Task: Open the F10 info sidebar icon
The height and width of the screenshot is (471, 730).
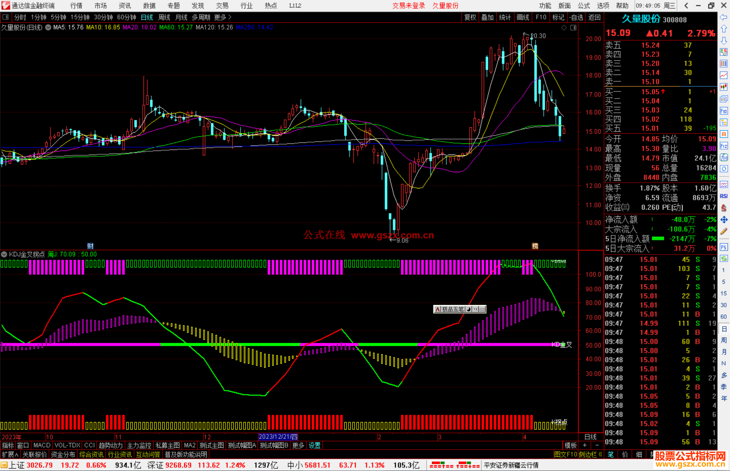Action: tap(724, 111)
